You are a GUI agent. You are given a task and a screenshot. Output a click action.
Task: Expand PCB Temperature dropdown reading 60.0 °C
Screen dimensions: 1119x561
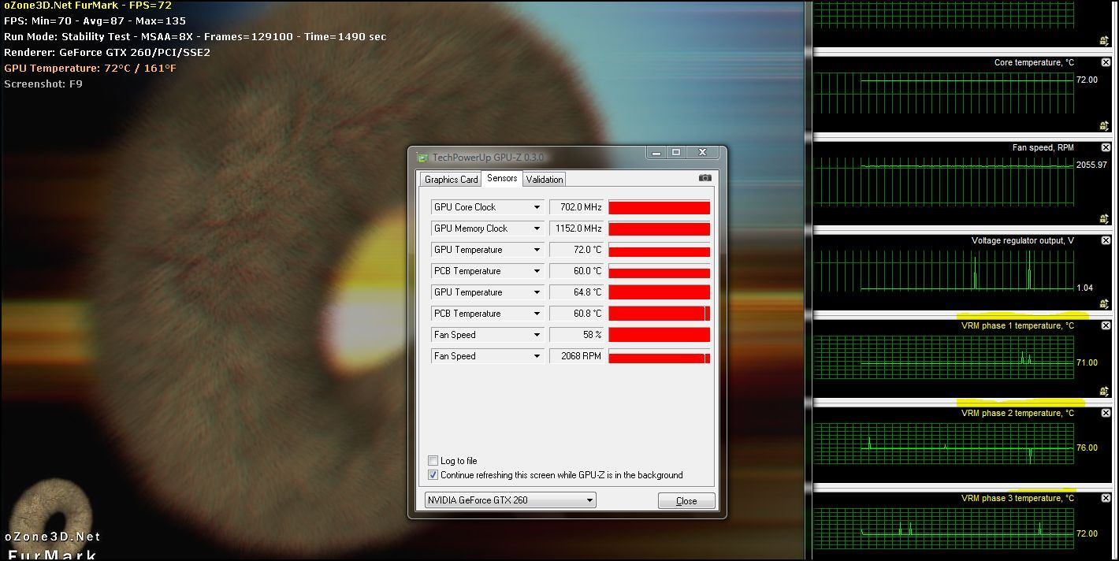click(x=537, y=271)
